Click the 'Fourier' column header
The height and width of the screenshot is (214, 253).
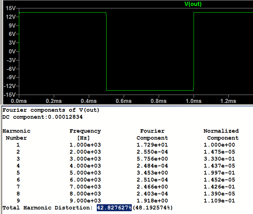coord(152,131)
